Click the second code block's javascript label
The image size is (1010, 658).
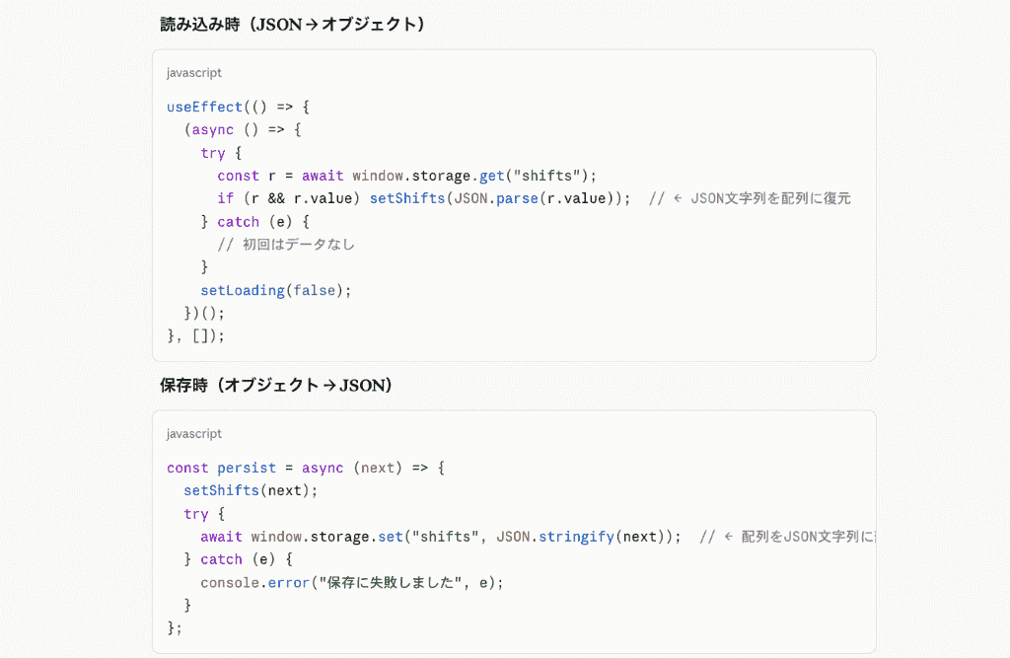click(x=194, y=434)
